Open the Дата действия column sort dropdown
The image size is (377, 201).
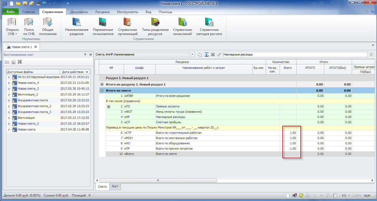(87, 72)
